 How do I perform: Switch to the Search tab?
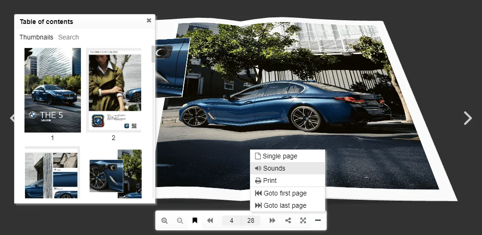(x=69, y=37)
